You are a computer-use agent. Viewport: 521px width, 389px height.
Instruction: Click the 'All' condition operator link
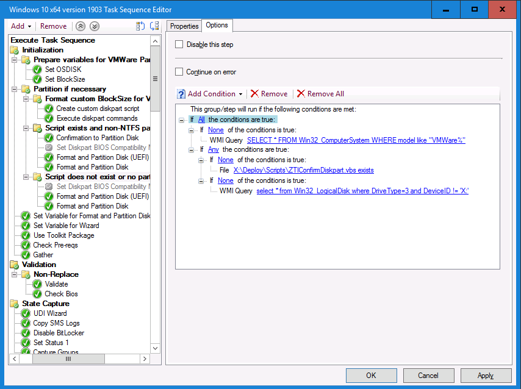click(201, 120)
